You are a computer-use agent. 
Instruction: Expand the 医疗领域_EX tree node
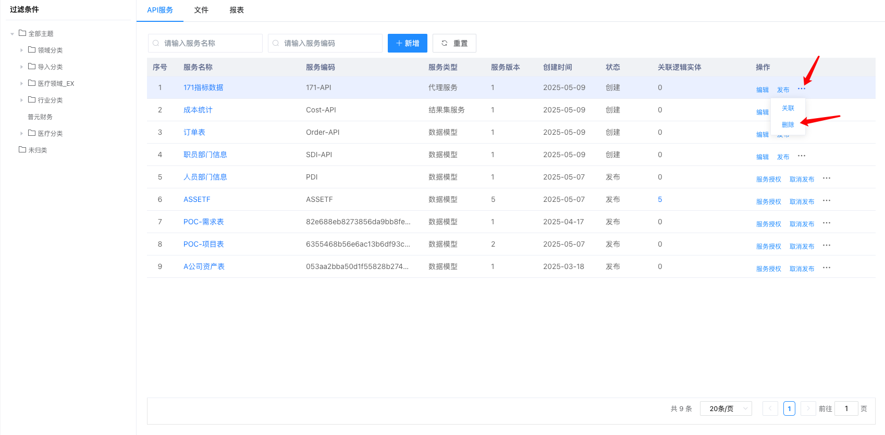coord(21,84)
